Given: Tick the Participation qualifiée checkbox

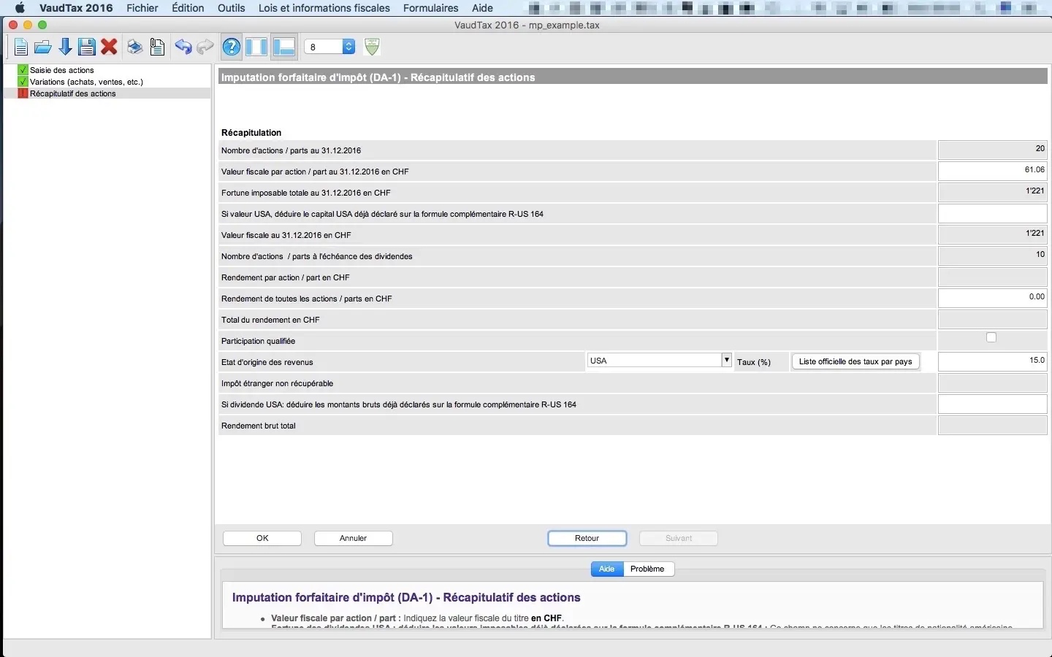Looking at the screenshot, I should (991, 337).
